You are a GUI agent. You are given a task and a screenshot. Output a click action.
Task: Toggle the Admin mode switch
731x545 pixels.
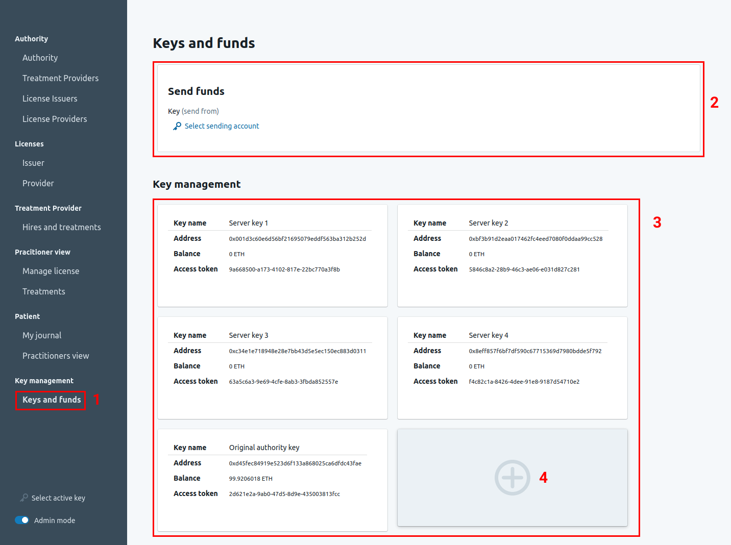pos(22,520)
